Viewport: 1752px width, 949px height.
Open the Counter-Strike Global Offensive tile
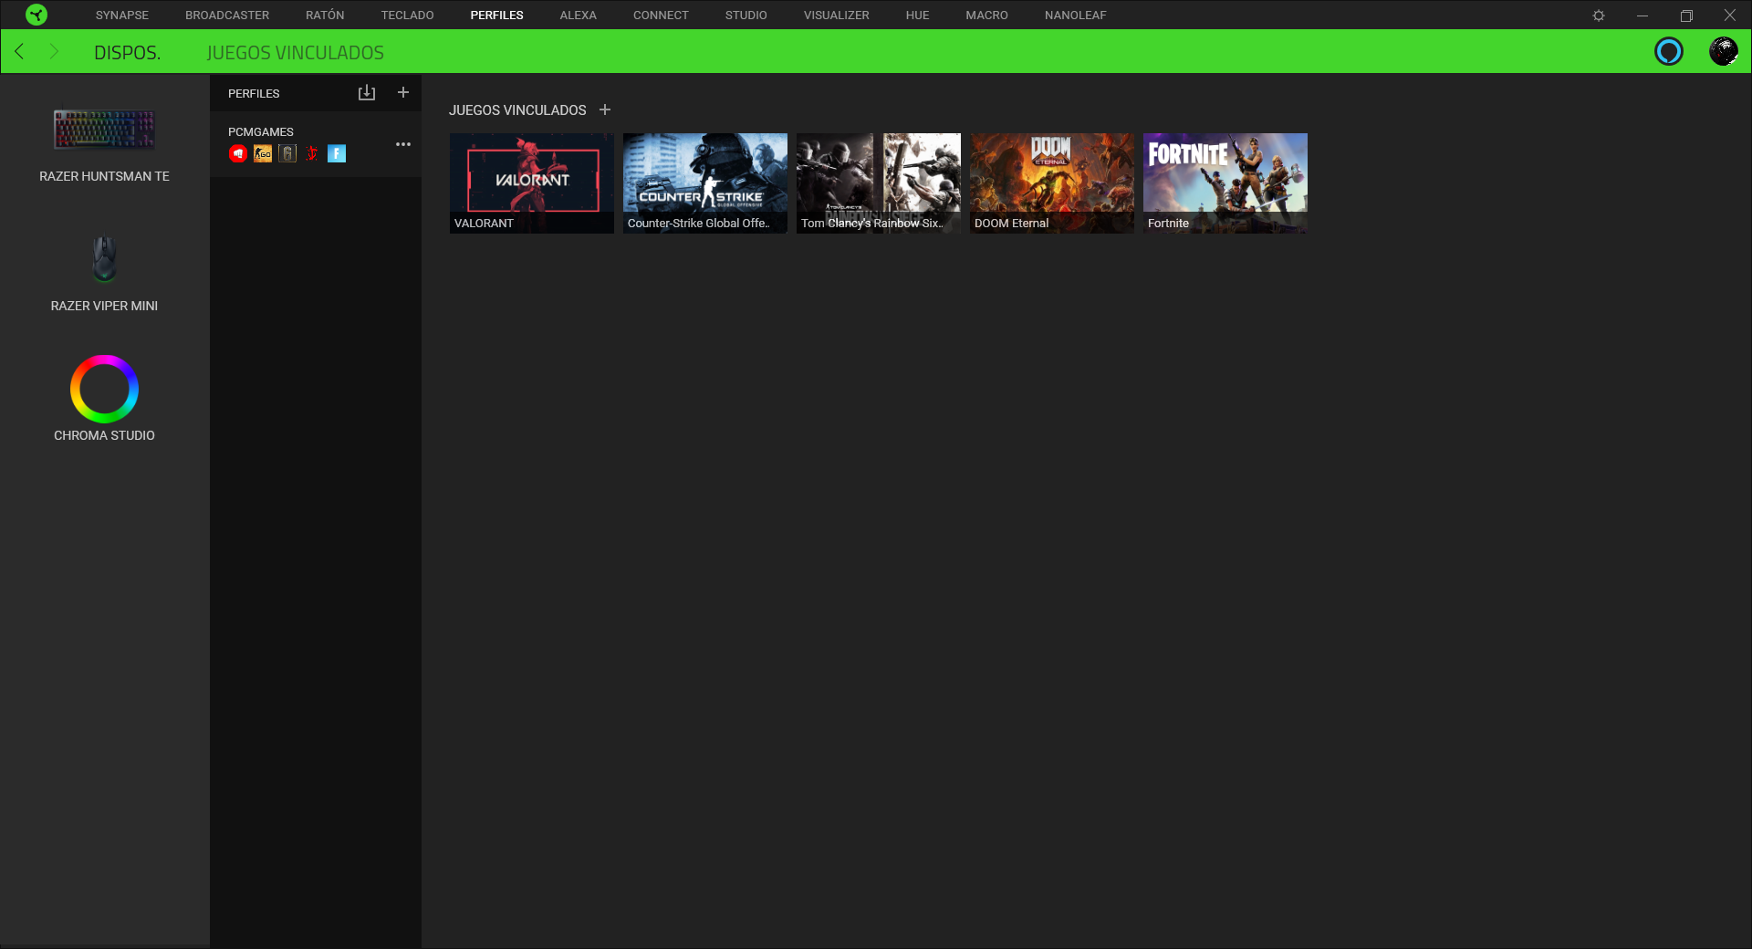point(705,183)
